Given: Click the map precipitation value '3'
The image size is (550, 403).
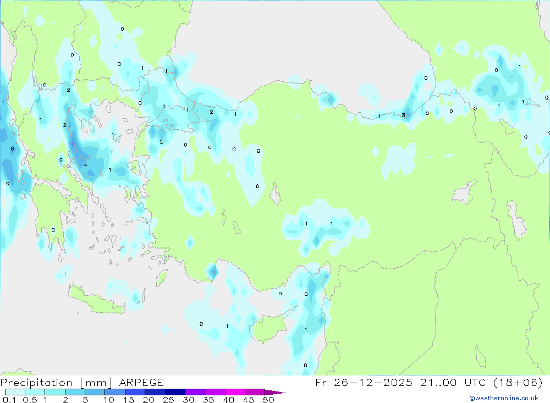Looking at the screenshot, I should pos(403,115).
